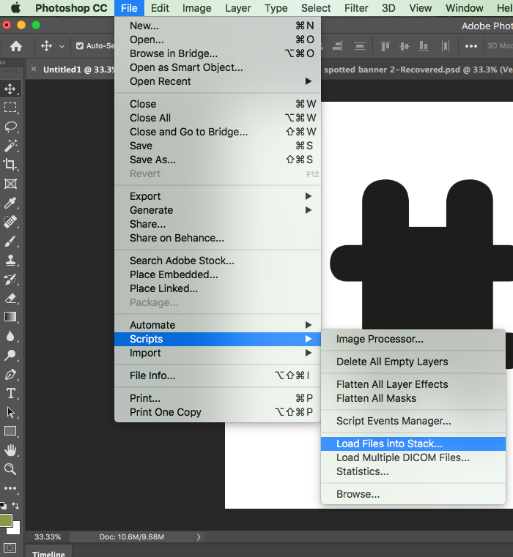Click the Doc: 10.6M/9.88M status text
This screenshot has height=557, width=513.
pos(132,537)
